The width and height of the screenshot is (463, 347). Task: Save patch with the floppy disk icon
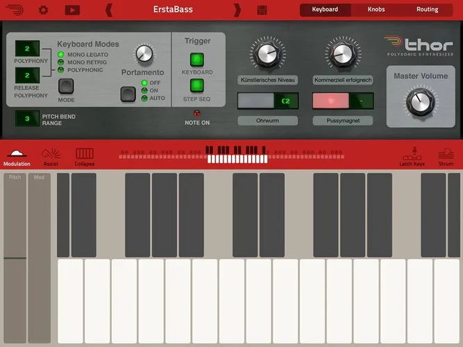[262, 10]
